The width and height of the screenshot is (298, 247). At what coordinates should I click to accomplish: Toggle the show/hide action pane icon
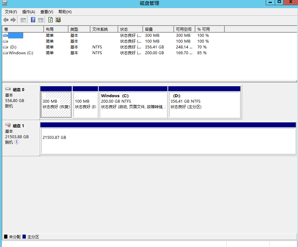(41, 20)
